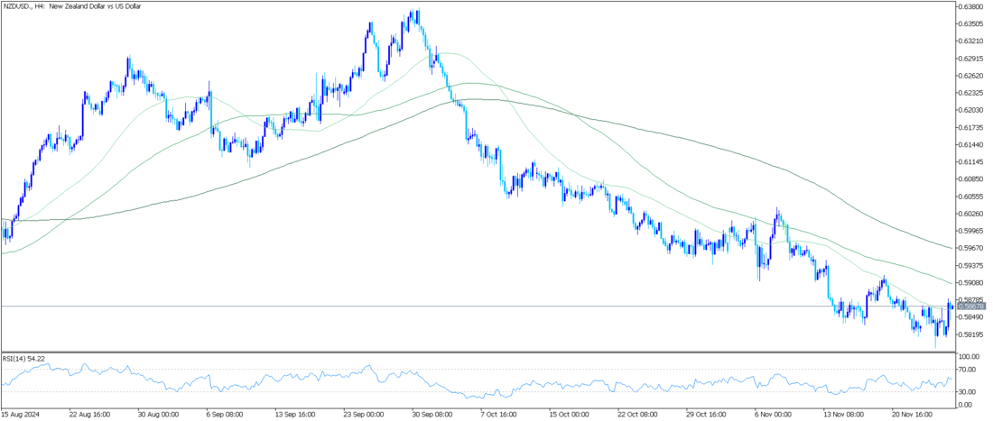Click the 0.58195 price axis label
Viewport: 993px width, 421px height.
970,334
